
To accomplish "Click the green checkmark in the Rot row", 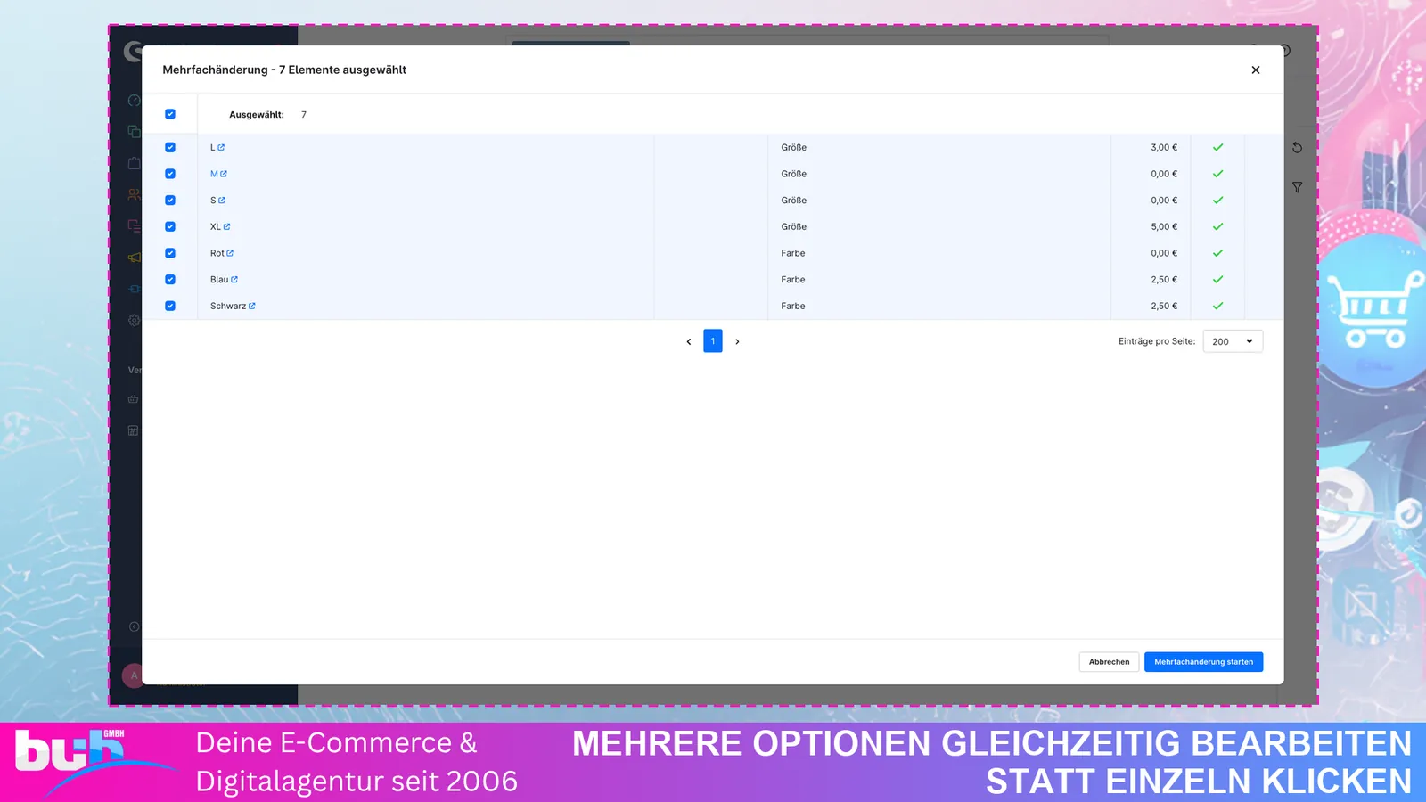I will tap(1217, 253).
